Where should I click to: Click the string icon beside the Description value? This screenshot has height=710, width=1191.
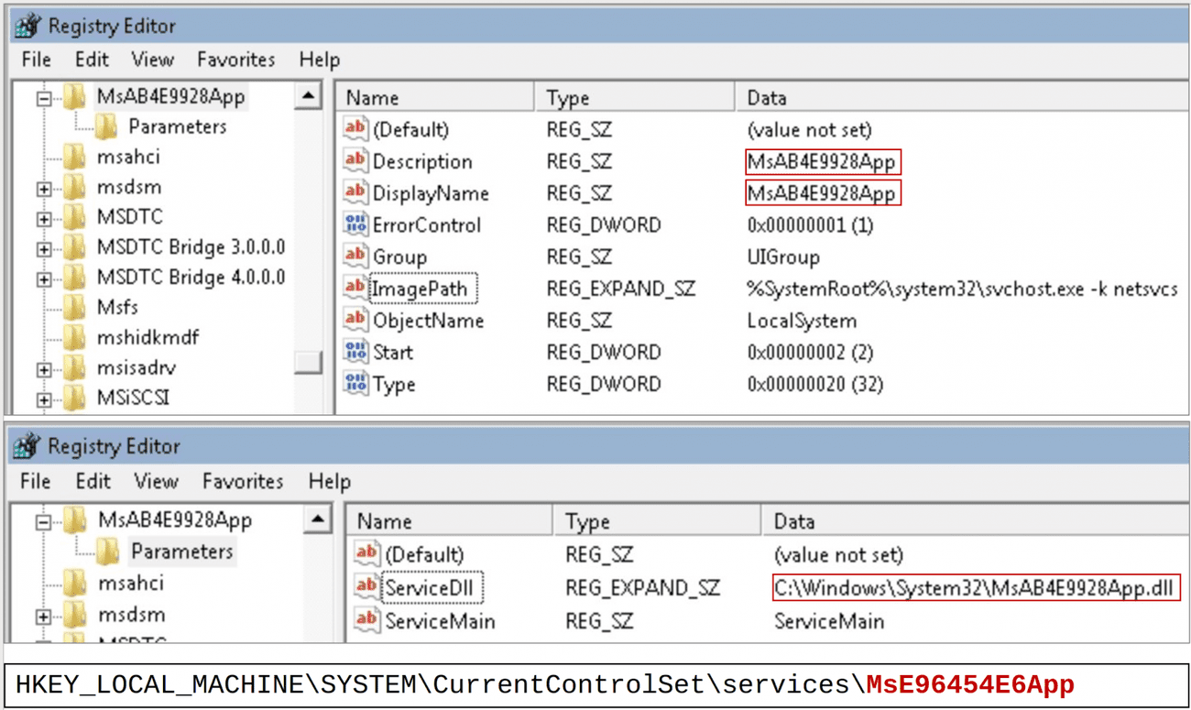click(355, 161)
